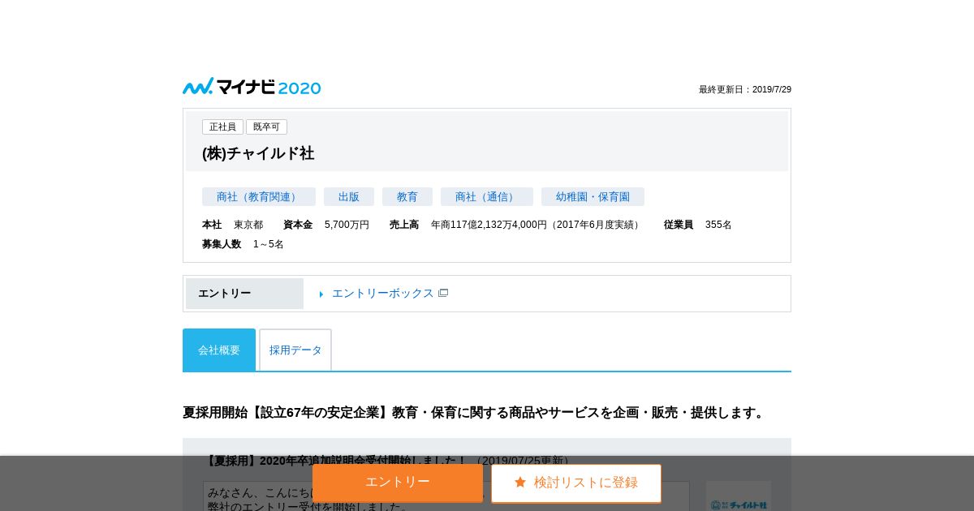Select the 商社（教育関連） industry tag
Viewport: 974px width, 511px height.
pyautogui.click(x=259, y=196)
